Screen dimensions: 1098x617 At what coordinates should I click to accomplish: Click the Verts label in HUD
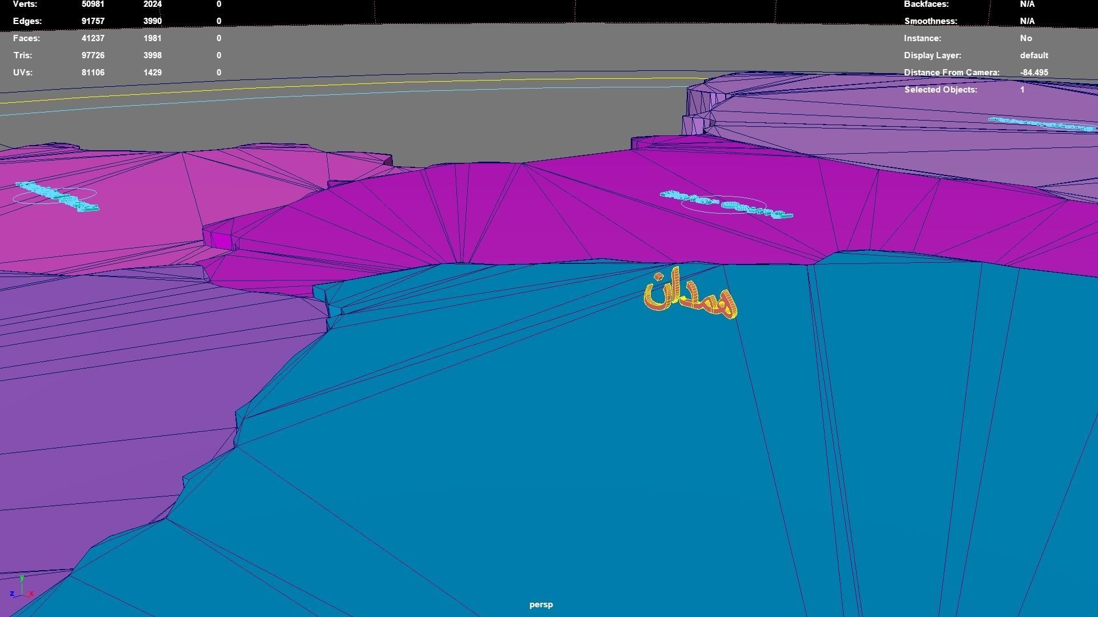(25, 4)
